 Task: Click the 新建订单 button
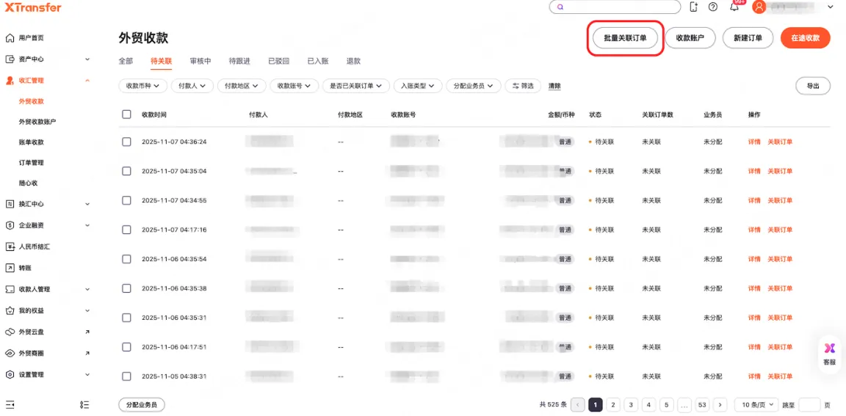coord(748,37)
